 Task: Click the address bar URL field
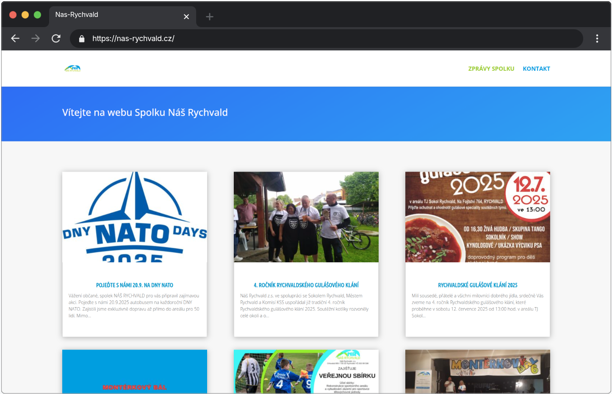click(296, 39)
